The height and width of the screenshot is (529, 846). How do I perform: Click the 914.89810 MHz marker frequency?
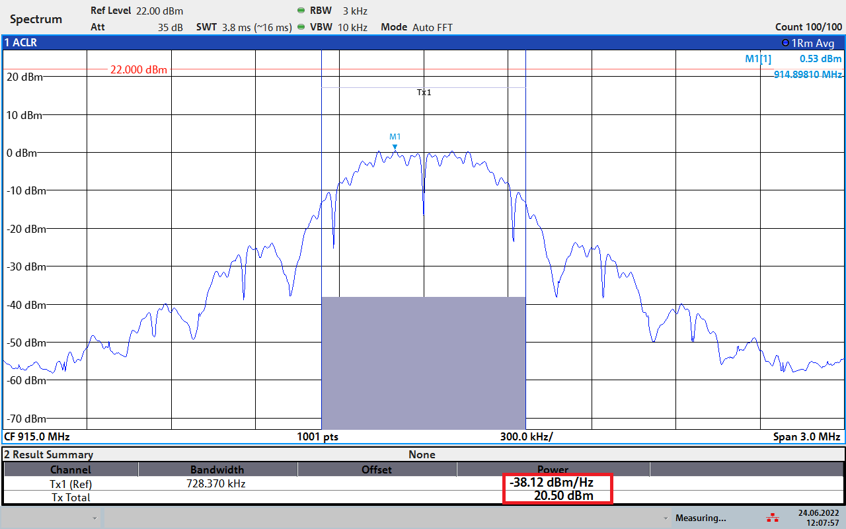pos(808,75)
